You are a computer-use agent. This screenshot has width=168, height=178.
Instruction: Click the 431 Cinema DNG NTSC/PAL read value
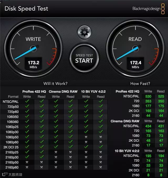161,126
